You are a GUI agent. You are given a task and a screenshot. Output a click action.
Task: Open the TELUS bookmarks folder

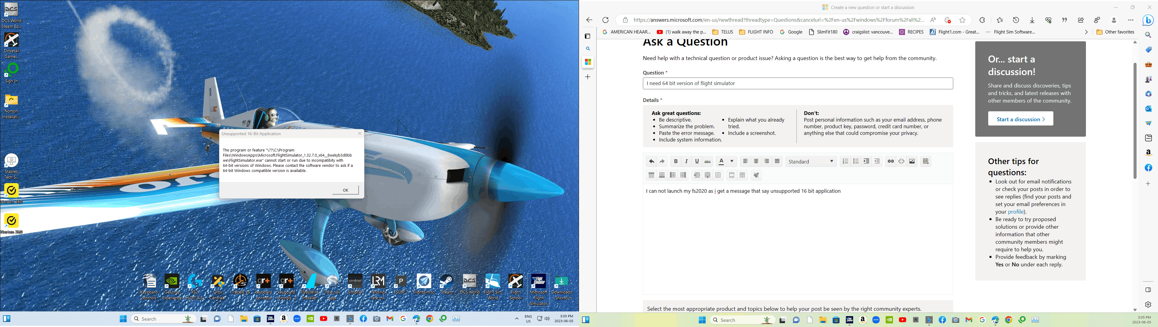point(723,32)
